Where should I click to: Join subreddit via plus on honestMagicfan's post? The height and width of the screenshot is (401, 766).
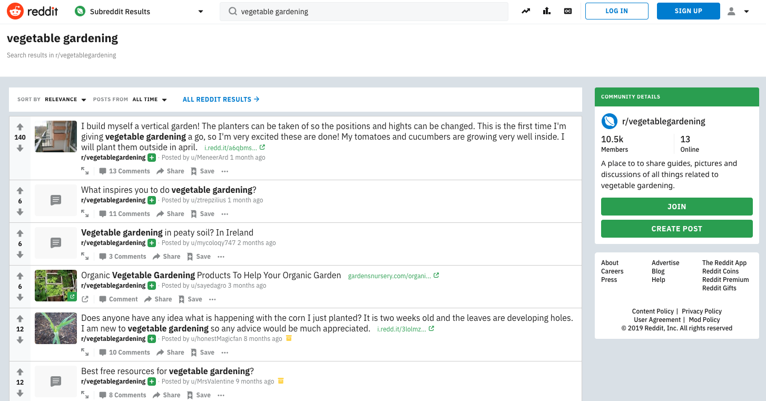point(152,339)
